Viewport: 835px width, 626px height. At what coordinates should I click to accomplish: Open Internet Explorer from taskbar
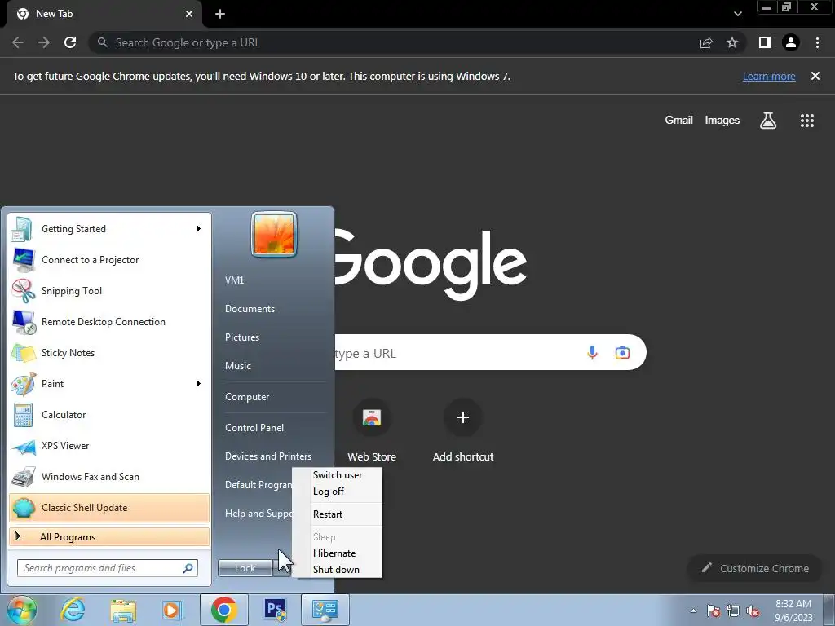73,610
